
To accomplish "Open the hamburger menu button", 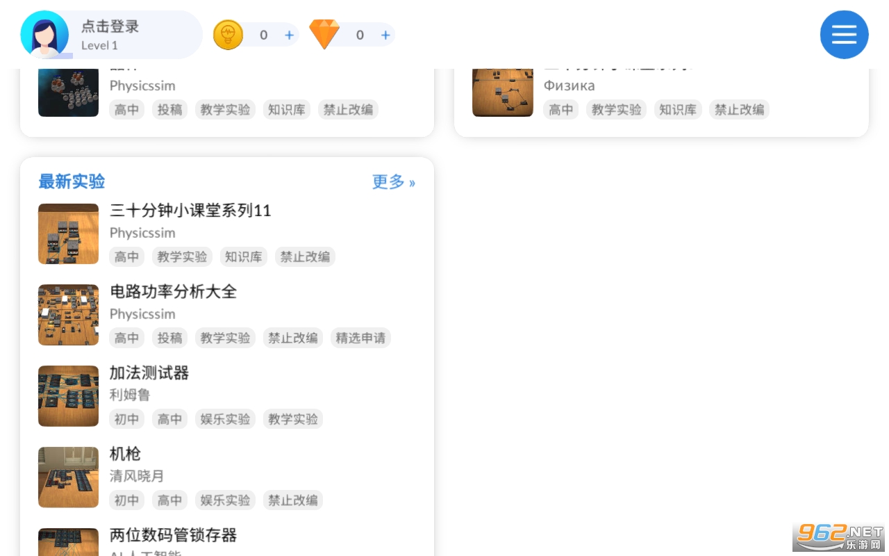I will [844, 35].
